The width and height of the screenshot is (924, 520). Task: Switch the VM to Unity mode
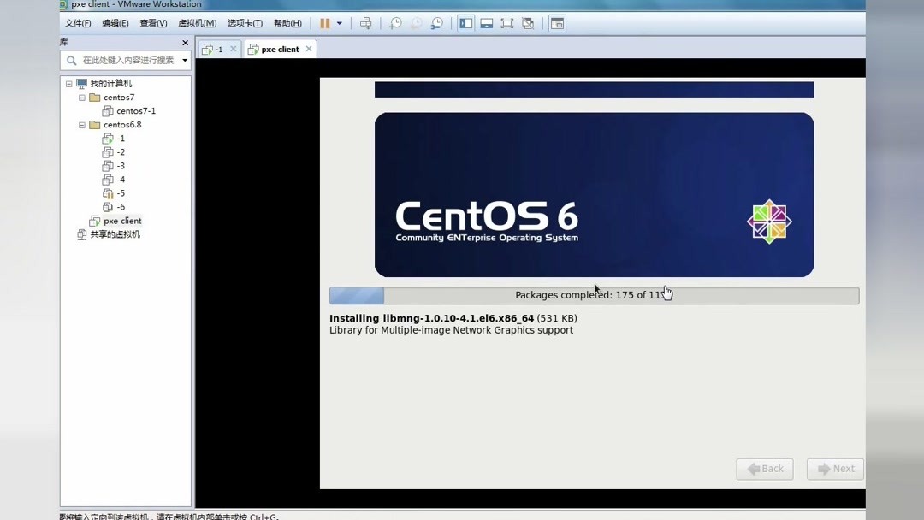pos(529,23)
